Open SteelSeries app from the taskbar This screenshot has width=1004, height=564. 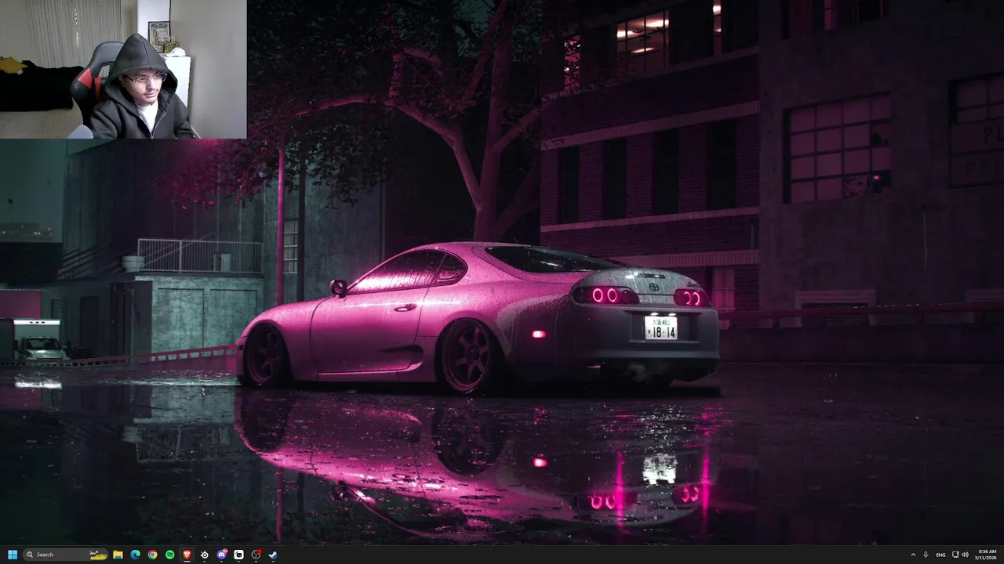point(204,555)
